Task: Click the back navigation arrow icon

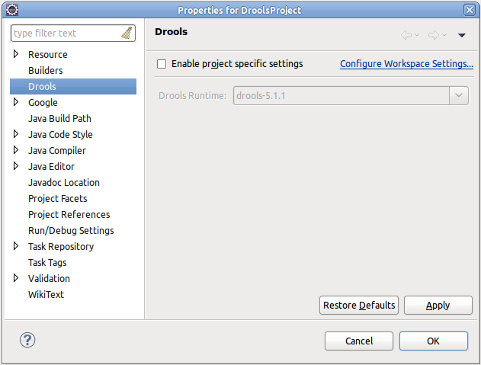Action: [407, 35]
